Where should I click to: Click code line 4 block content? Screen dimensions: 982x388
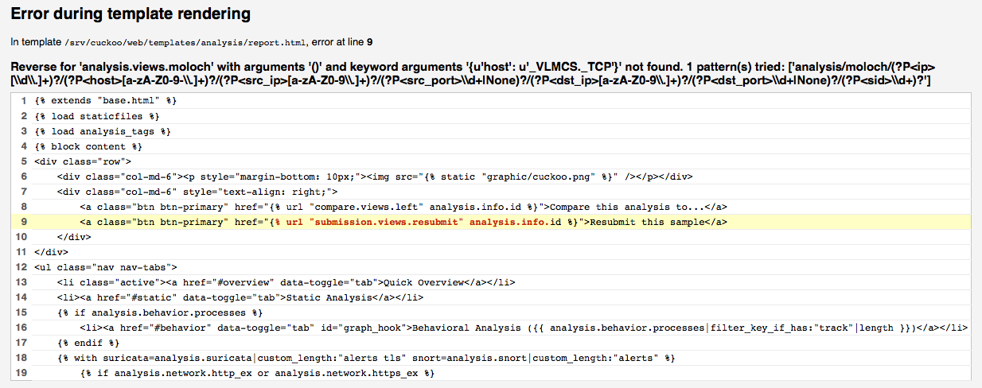(x=491, y=146)
